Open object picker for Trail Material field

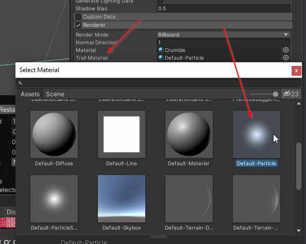tap(286, 58)
